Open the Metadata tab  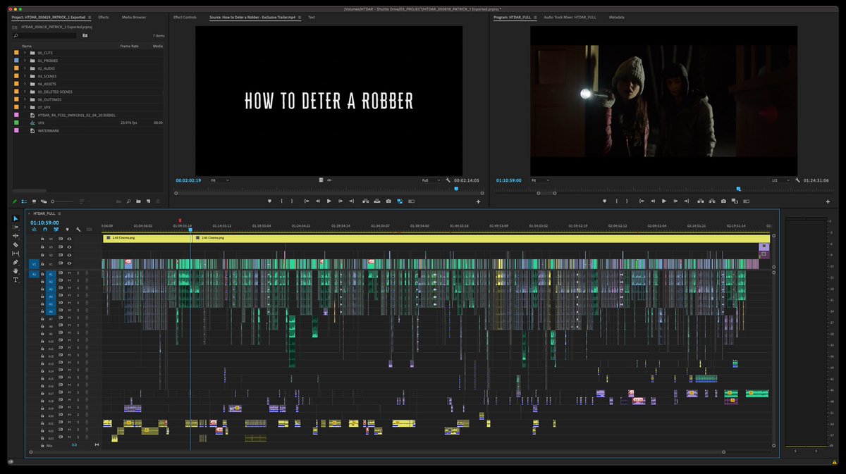pos(617,17)
